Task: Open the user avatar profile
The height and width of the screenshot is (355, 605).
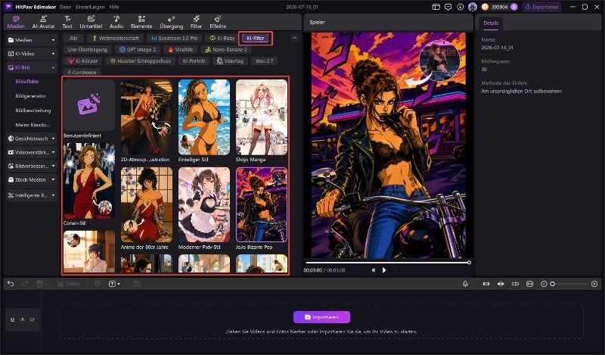Action: coord(472,7)
